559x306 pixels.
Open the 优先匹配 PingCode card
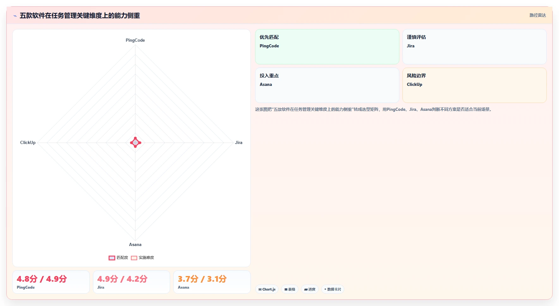tap(327, 47)
